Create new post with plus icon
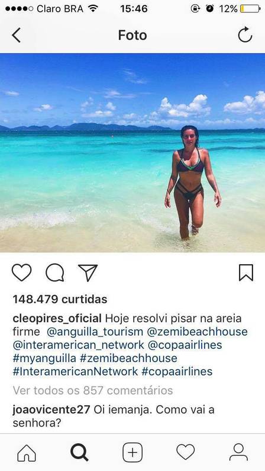This screenshot has width=265, height=471. point(132,453)
